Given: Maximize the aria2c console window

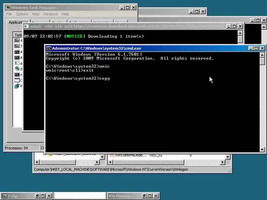Looking at the screenshot, I should coord(234,26).
